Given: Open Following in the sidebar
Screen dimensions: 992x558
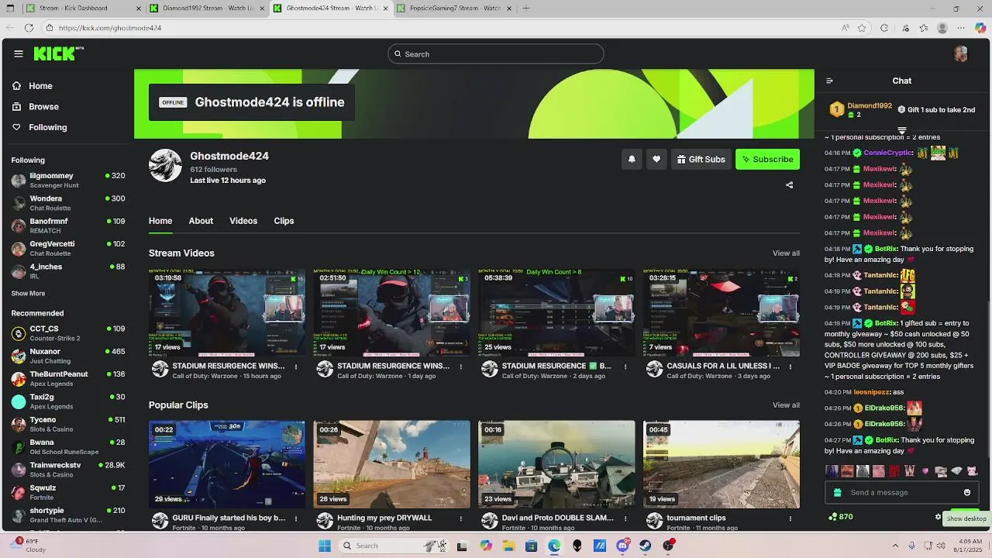Looking at the screenshot, I should (40, 127).
